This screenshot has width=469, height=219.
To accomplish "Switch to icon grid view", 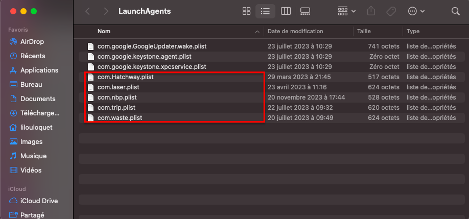I will click(246, 11).
